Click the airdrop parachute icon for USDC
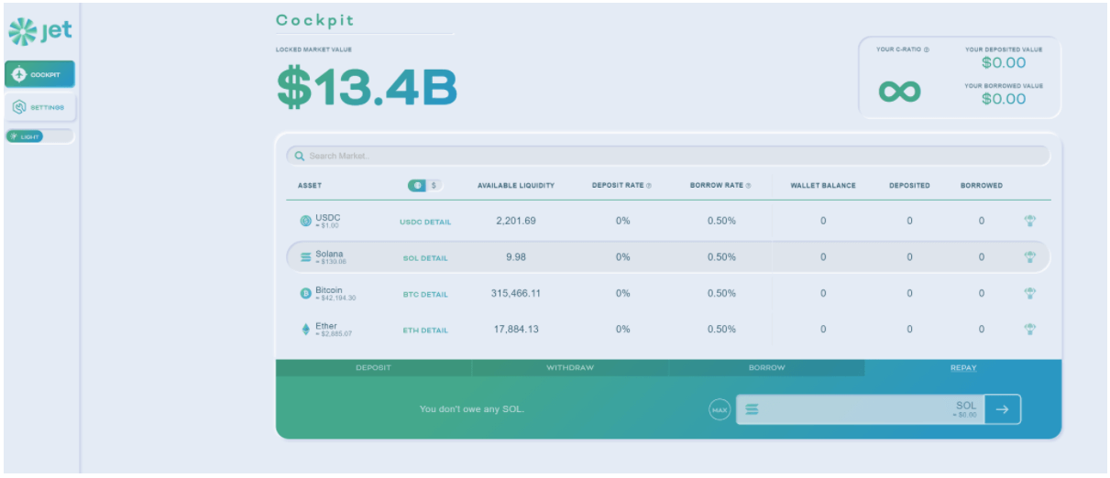The image size is (1110, 478). point(1029,221)
